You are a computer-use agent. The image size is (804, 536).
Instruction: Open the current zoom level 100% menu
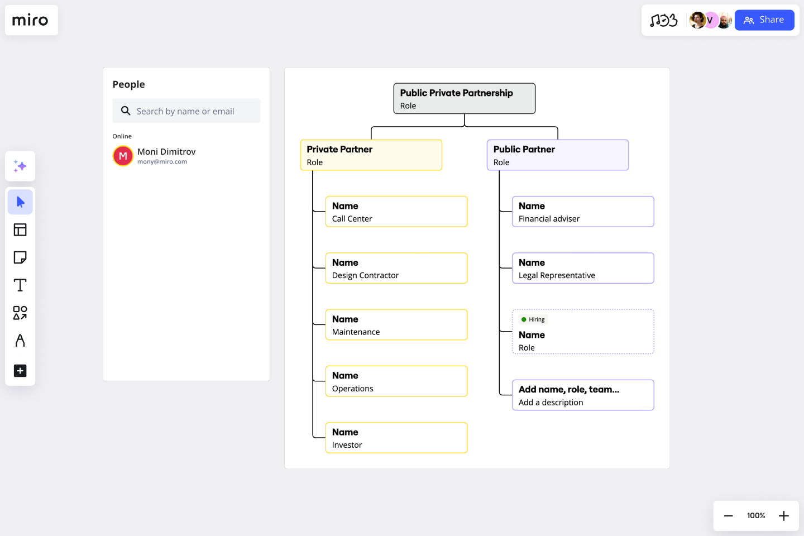coord(755,515)
